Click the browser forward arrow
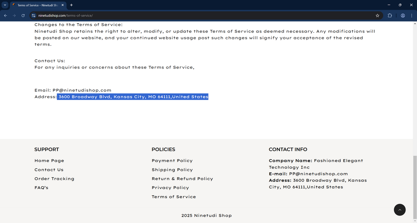 coord(14,16)
